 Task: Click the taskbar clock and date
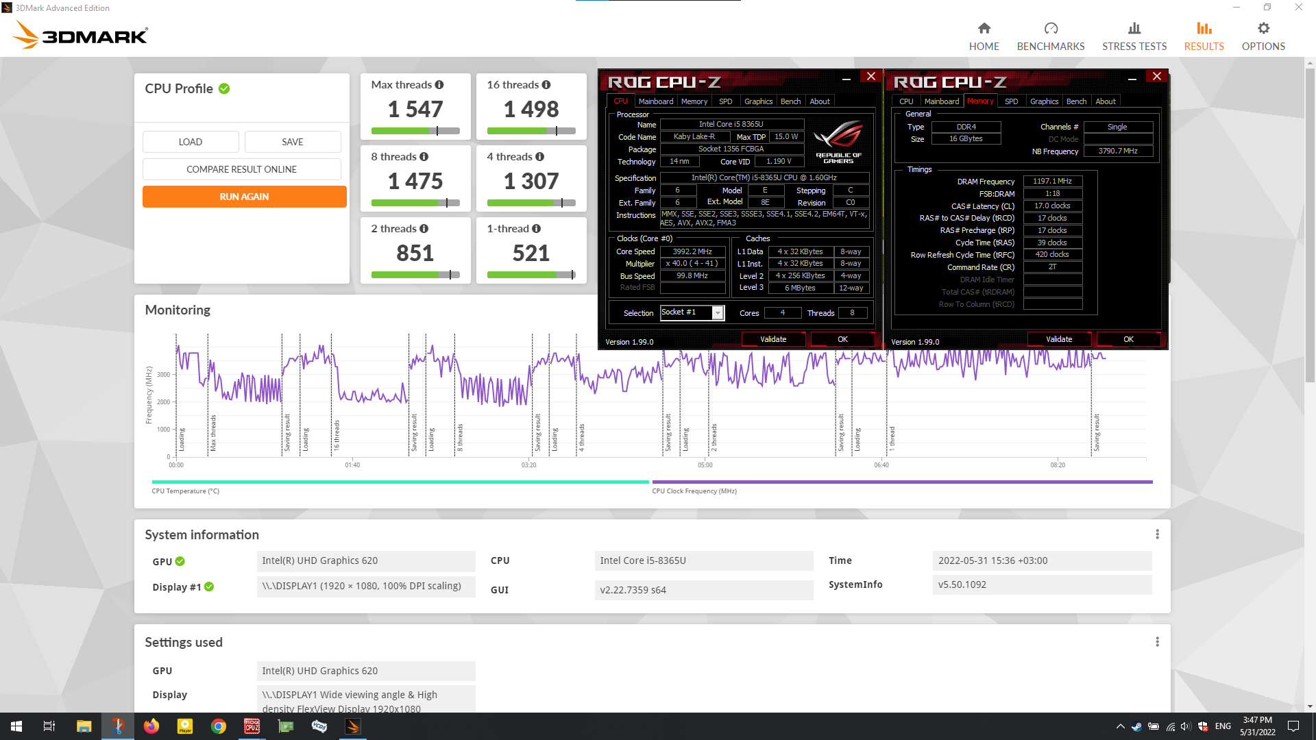(x=1257, y=726)
